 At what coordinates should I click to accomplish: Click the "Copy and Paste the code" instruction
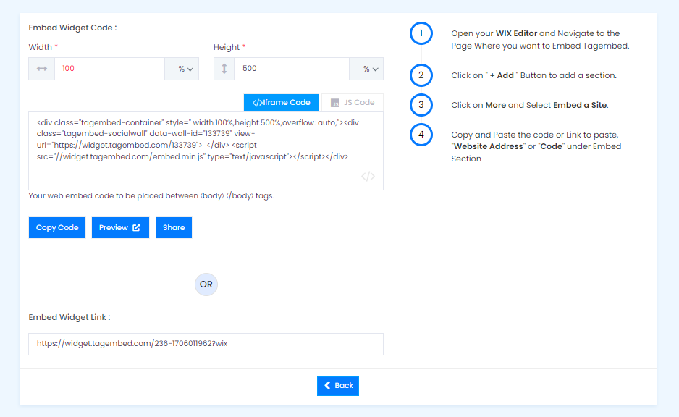coord(536,147)
